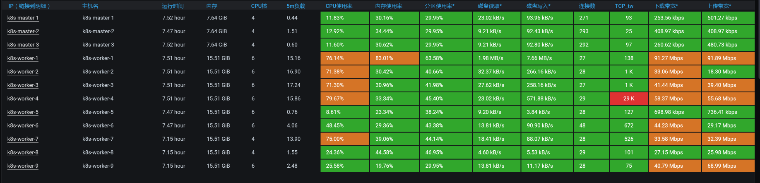This screenshot has height=183, width=760.
Task: Sort by the TCP_tw column header
Action: (624, 6)
